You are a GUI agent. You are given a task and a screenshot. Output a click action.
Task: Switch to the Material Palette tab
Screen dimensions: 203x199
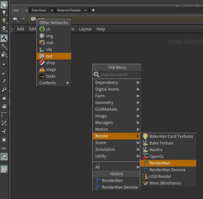[x=69, y=10]
